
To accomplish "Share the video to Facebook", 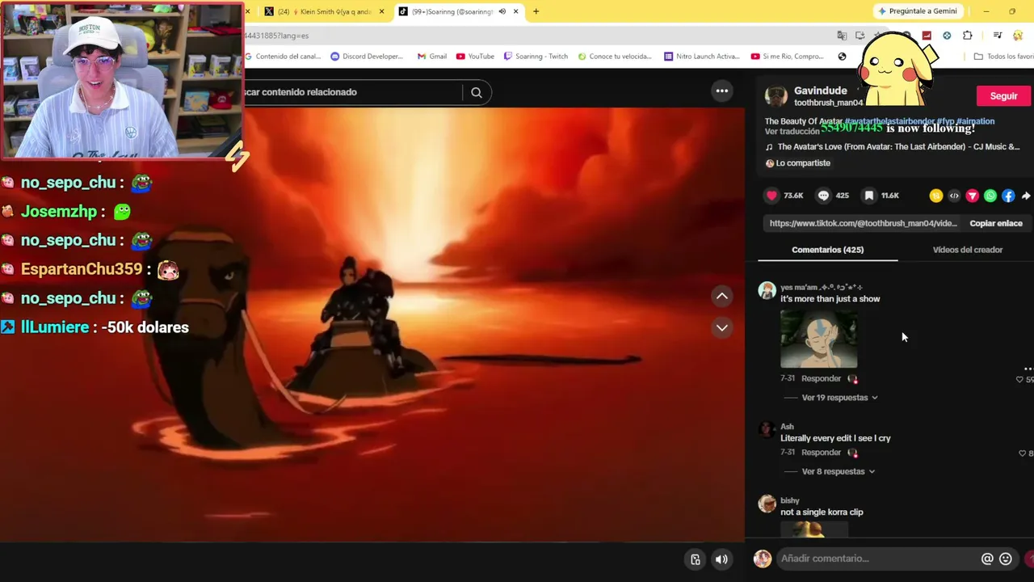I will click(1008, 196).
